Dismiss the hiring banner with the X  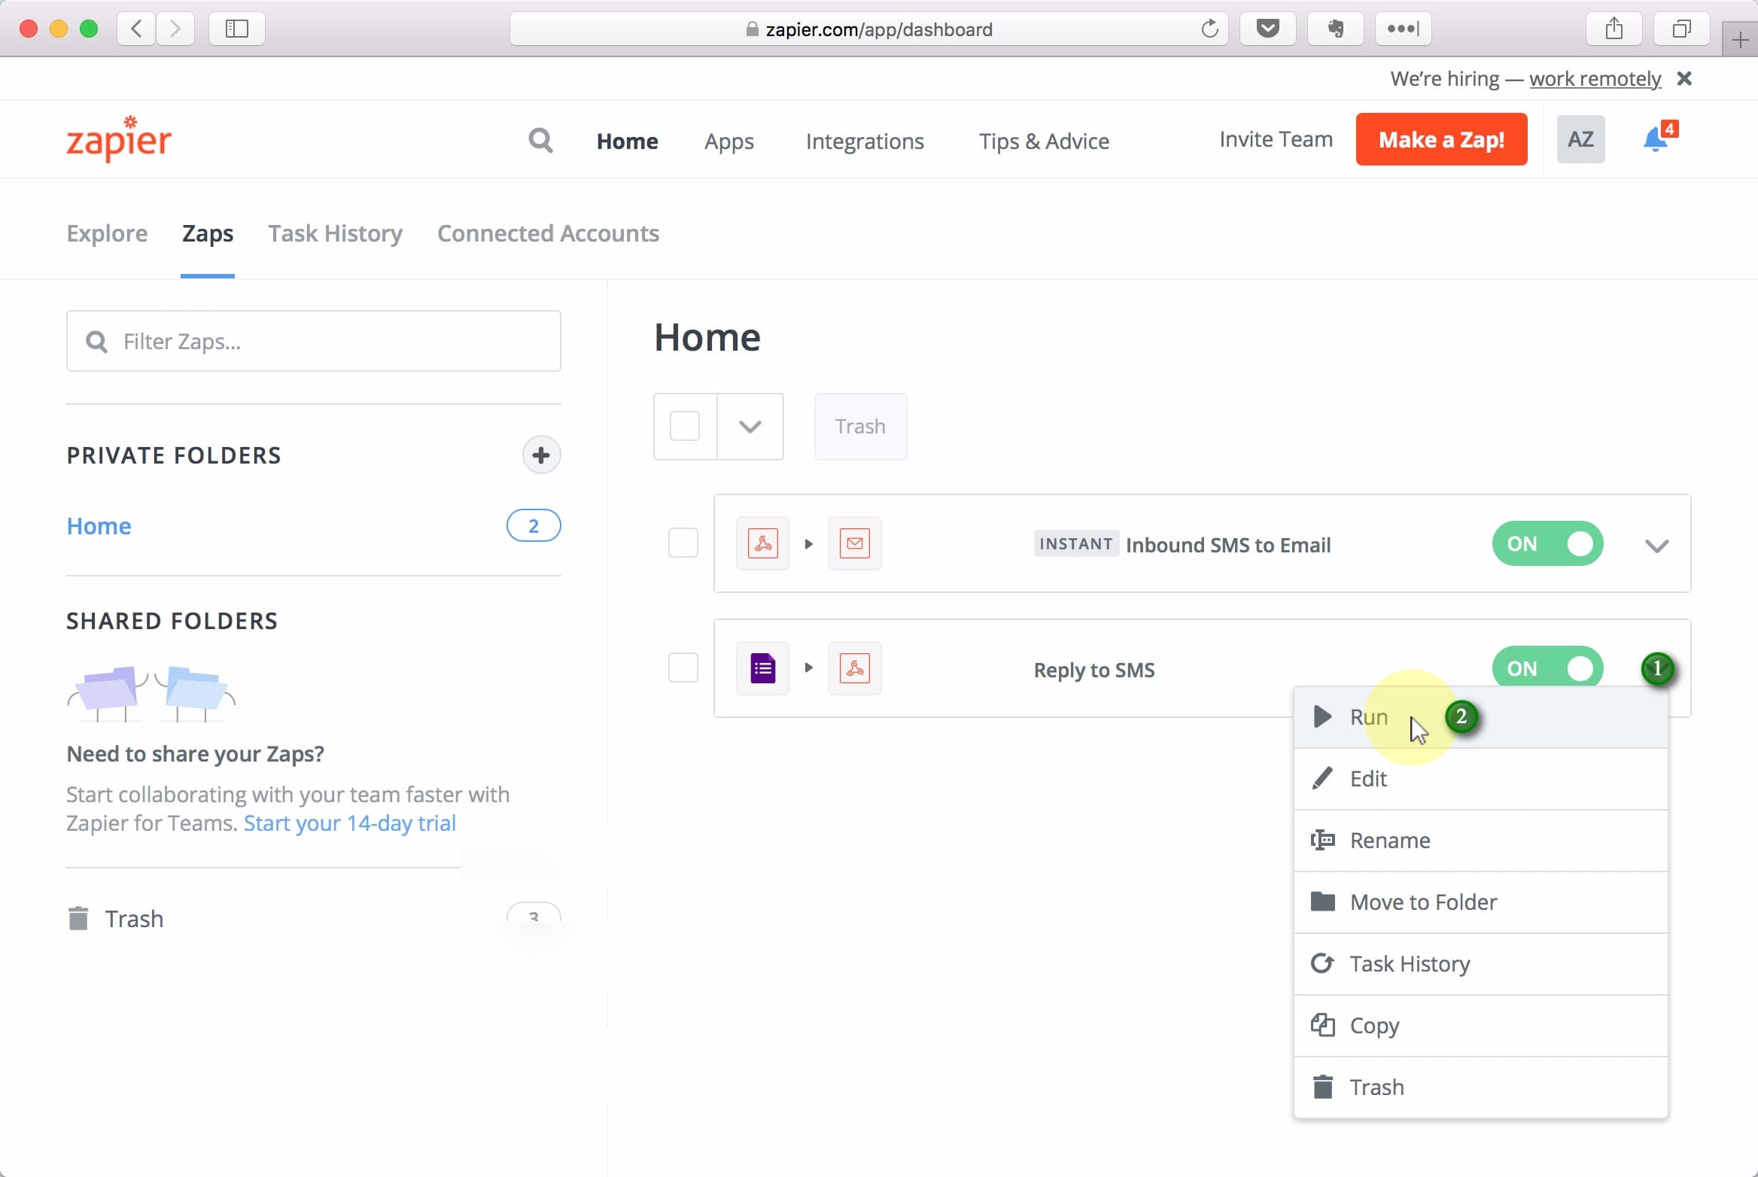point(1684,78)
